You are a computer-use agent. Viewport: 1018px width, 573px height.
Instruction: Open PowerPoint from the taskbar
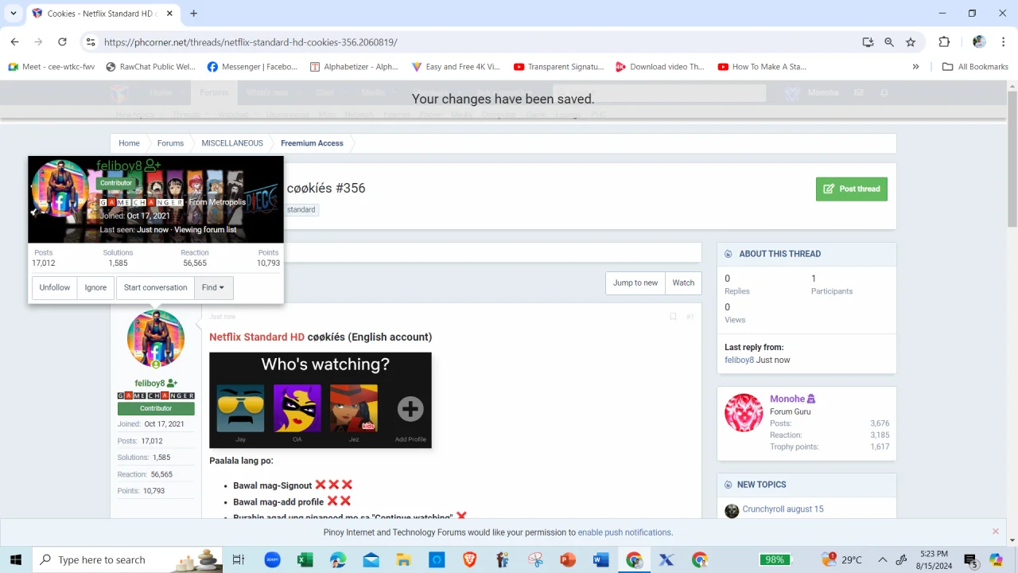click(x=568, y=560)
